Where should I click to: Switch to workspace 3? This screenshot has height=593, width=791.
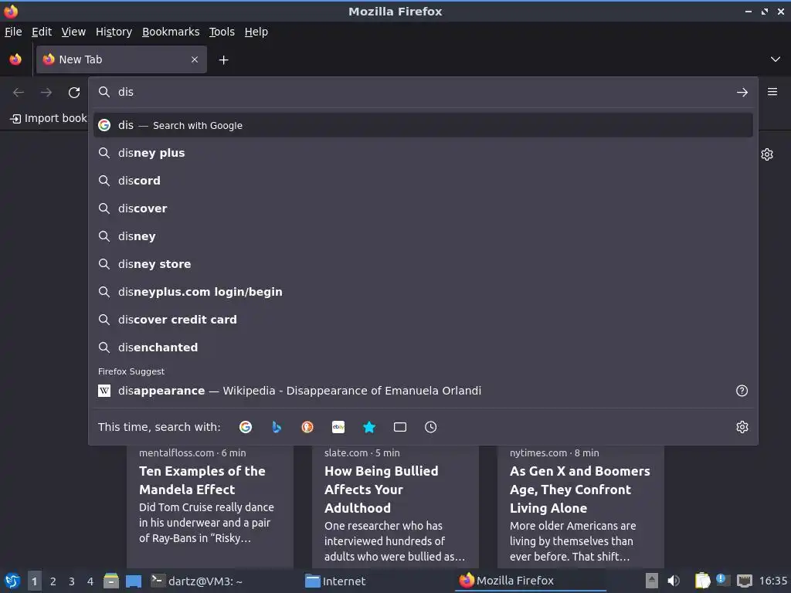pyautogui.click(x=72, y=581)
